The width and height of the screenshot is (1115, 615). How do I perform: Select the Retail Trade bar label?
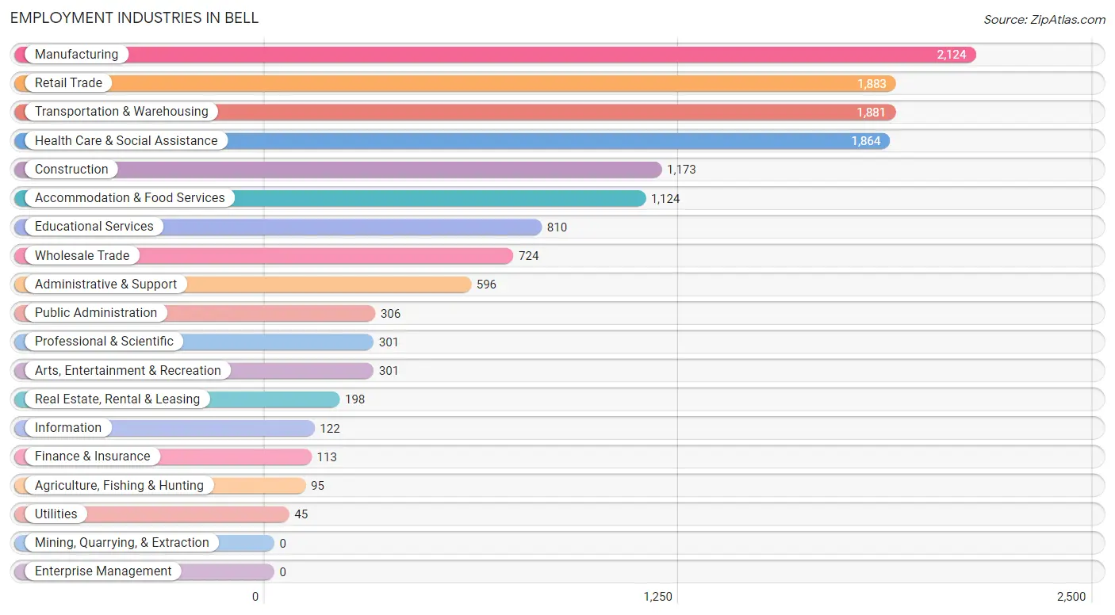click(x=68, y=83)
